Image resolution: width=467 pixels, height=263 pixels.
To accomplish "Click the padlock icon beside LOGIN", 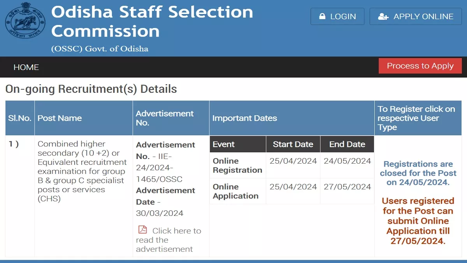I will (x=322, y=17).
